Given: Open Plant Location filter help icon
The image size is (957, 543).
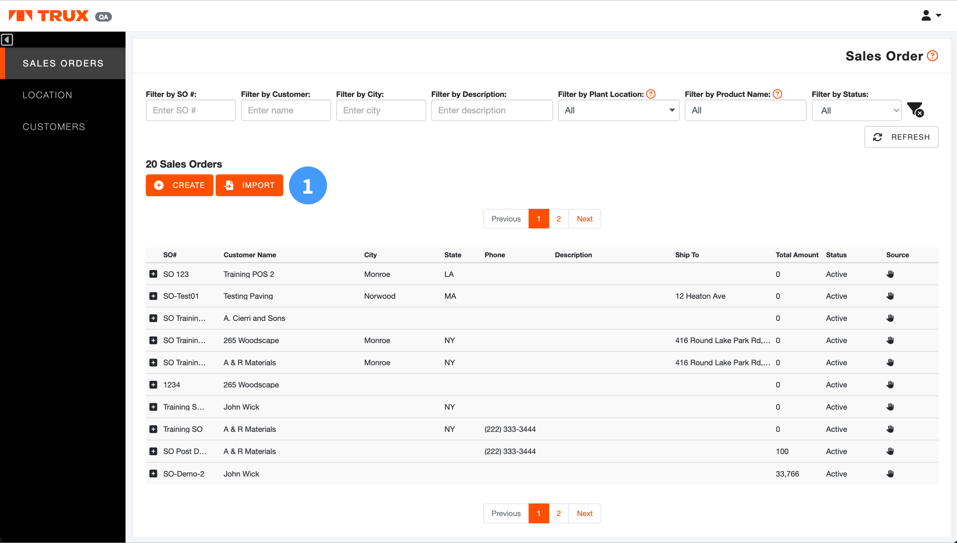Looking at the screenshot, I should [x=651, y=94].
